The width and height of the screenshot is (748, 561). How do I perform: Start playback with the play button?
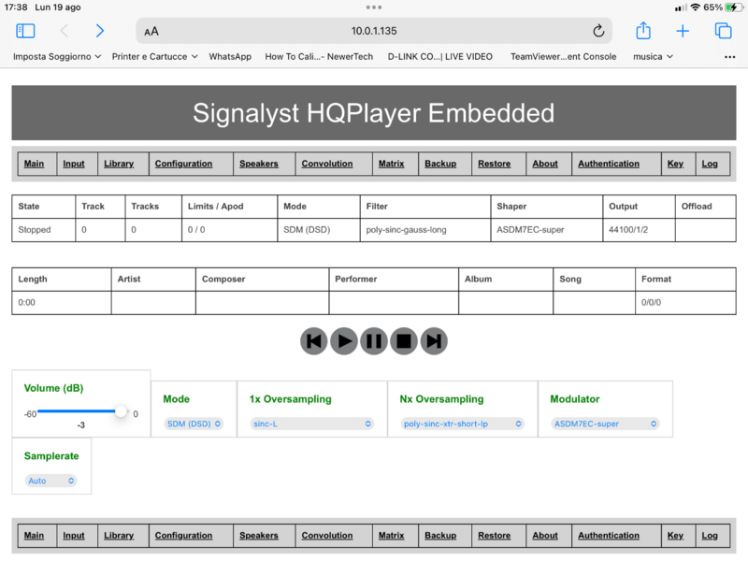[x=344, y=341]
